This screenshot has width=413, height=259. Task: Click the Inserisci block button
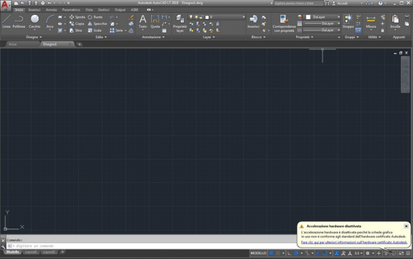[253, 22]
